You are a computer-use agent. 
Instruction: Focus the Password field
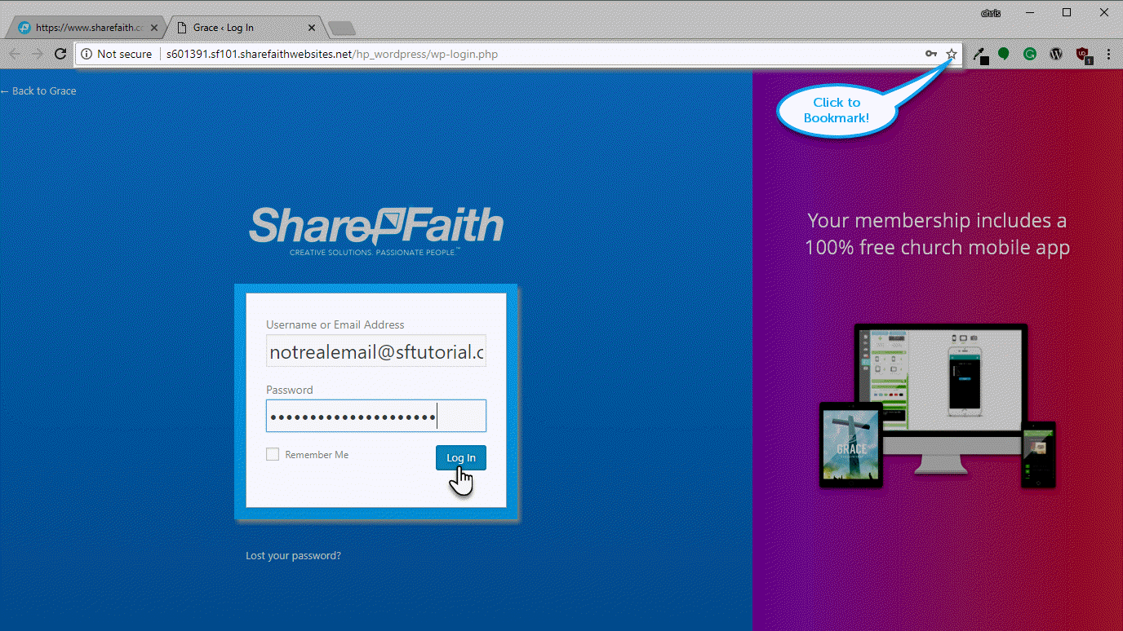click(376, 416)
